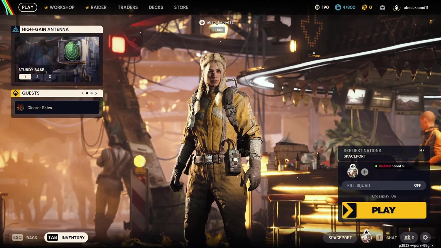Go to previous quest page arrow

83,93
